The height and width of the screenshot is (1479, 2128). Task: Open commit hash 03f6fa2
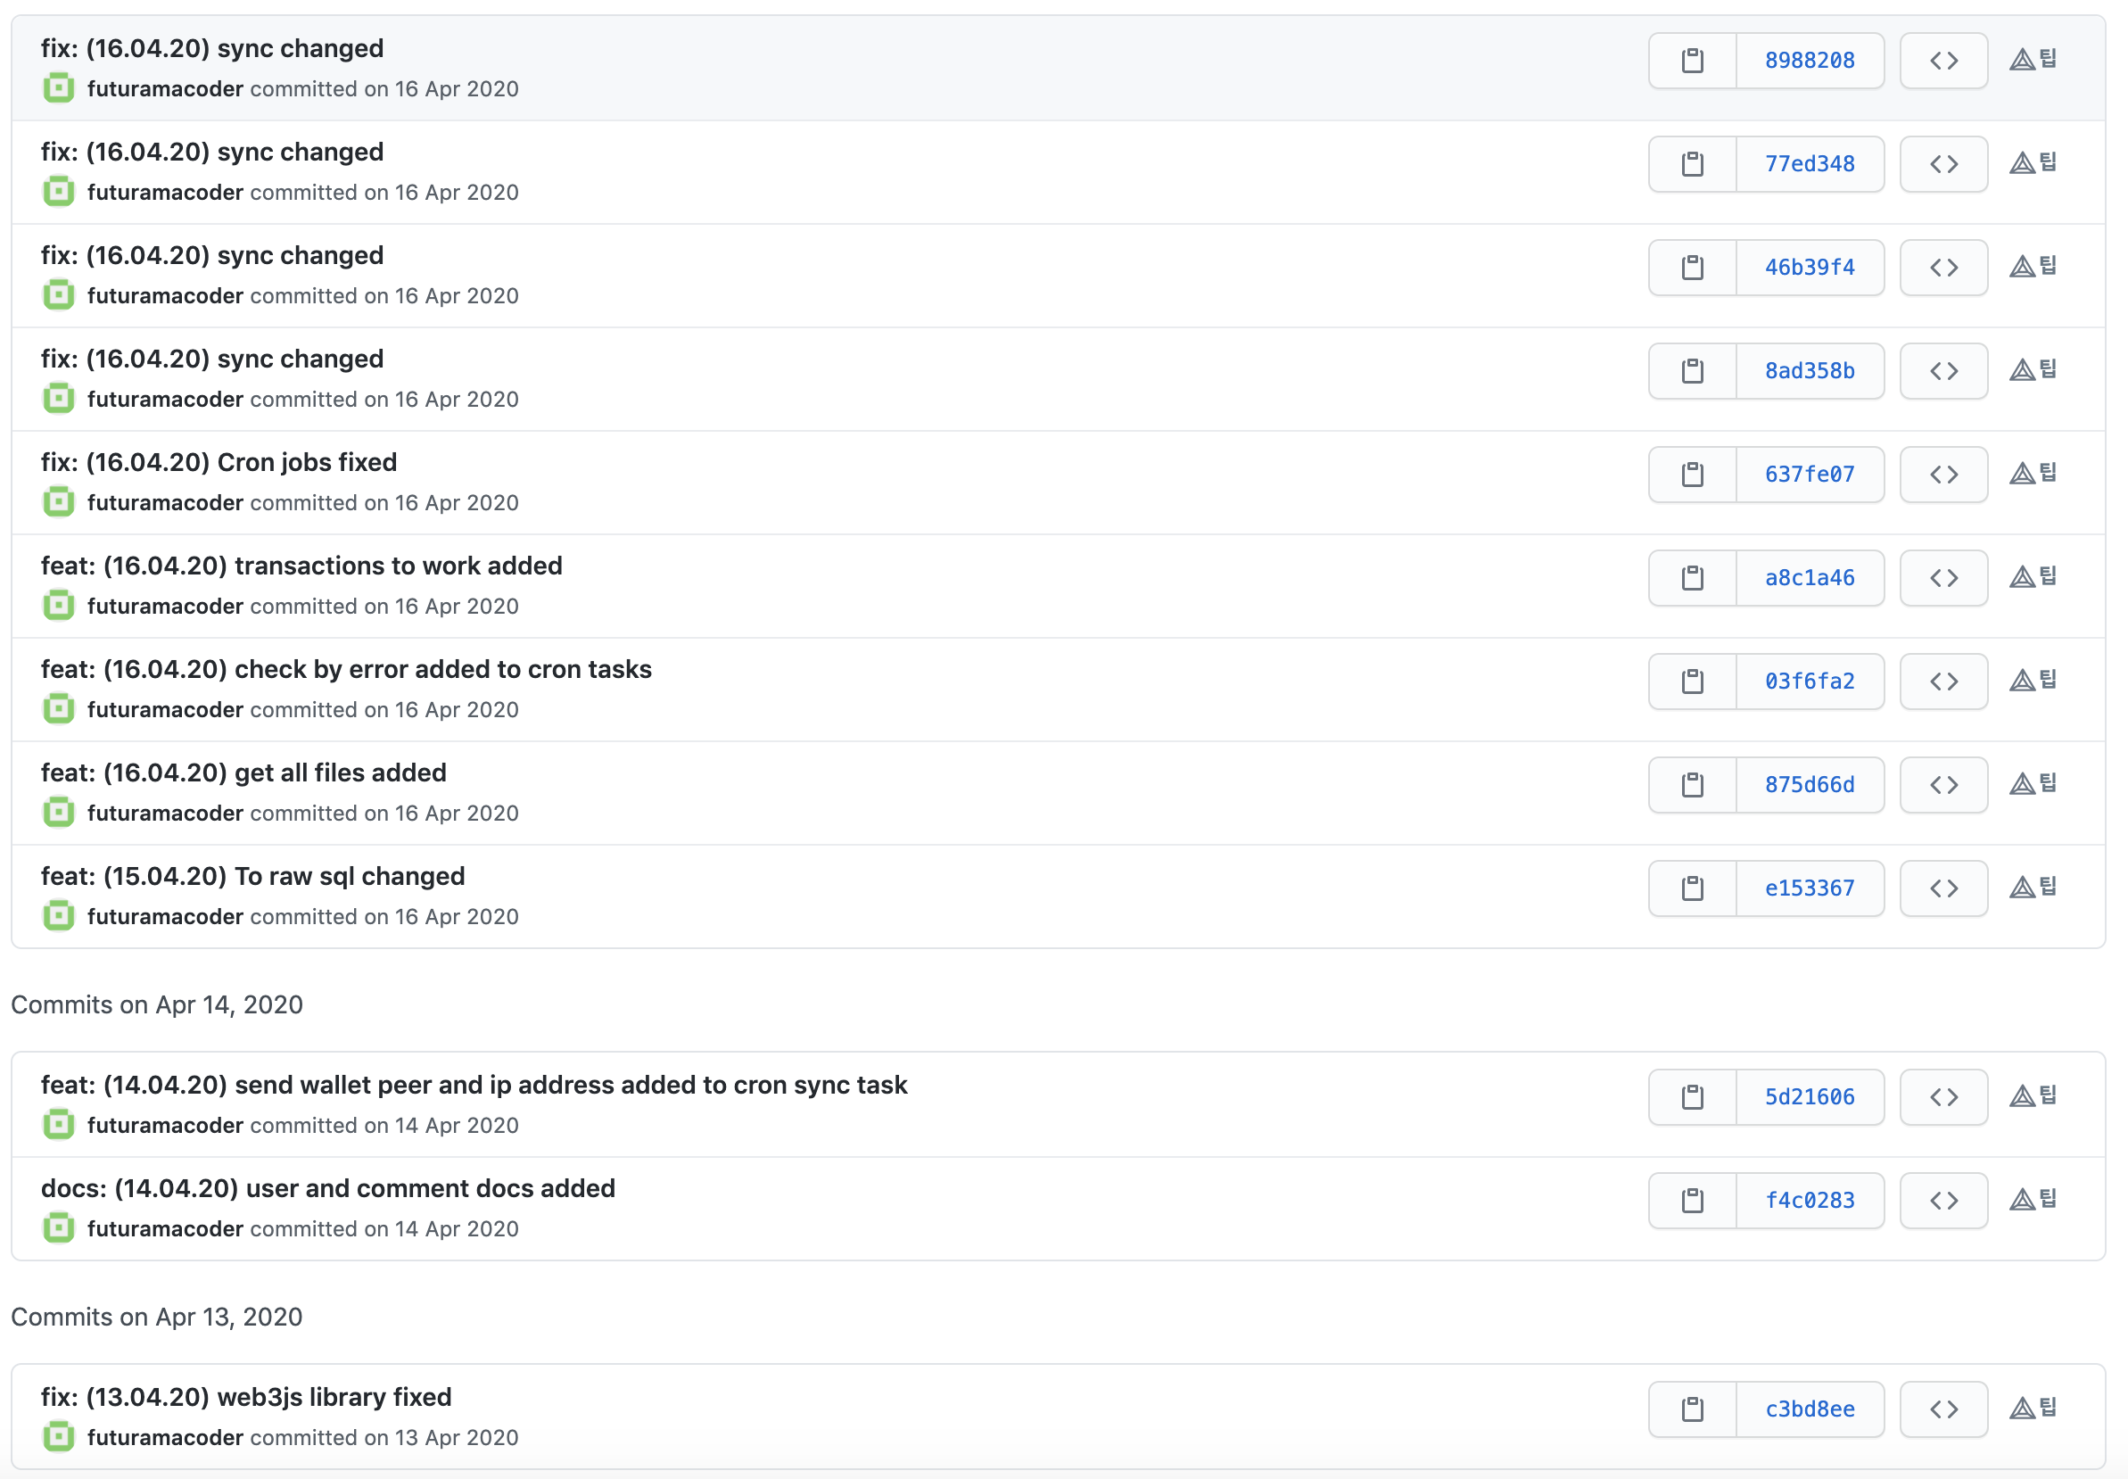pos(1809,682)
